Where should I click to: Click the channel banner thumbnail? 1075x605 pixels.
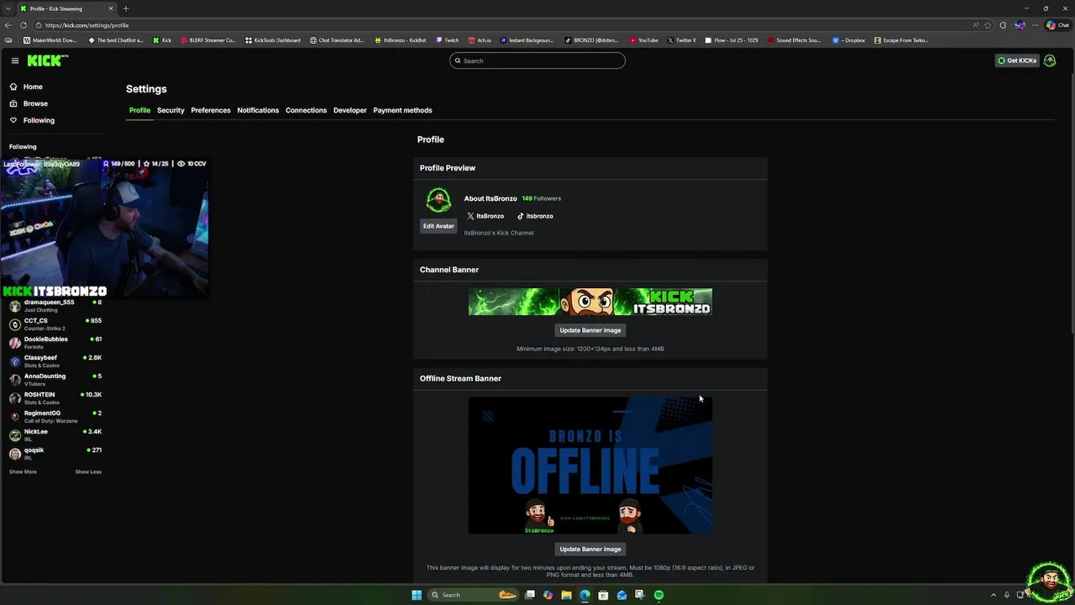590,302
